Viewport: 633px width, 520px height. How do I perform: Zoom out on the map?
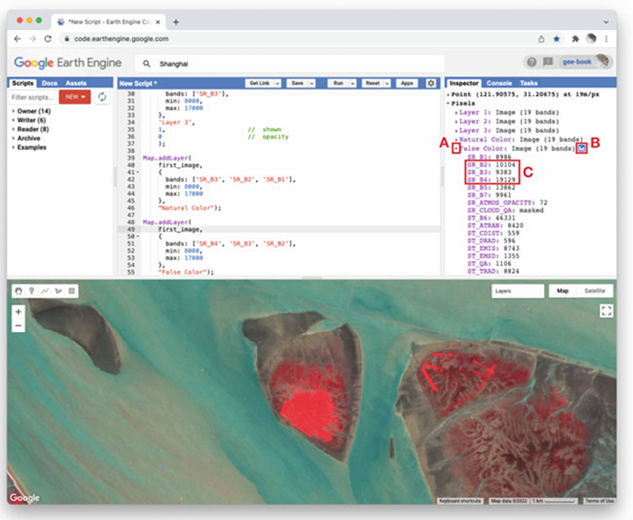[x=18, y=325]
